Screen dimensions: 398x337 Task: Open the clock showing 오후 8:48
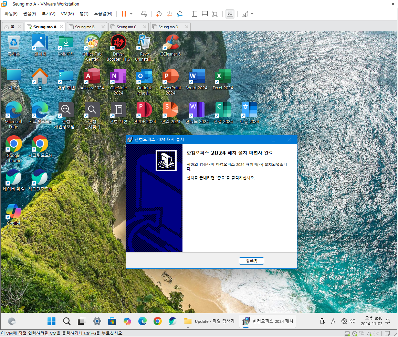371,321
